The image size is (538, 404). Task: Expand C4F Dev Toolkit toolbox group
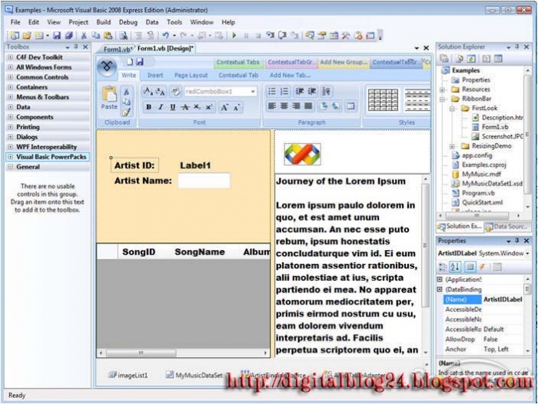[10, 58]
